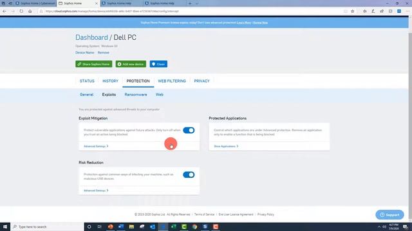Click the Remove device link
412x231 pixels.
click(103, 53)
